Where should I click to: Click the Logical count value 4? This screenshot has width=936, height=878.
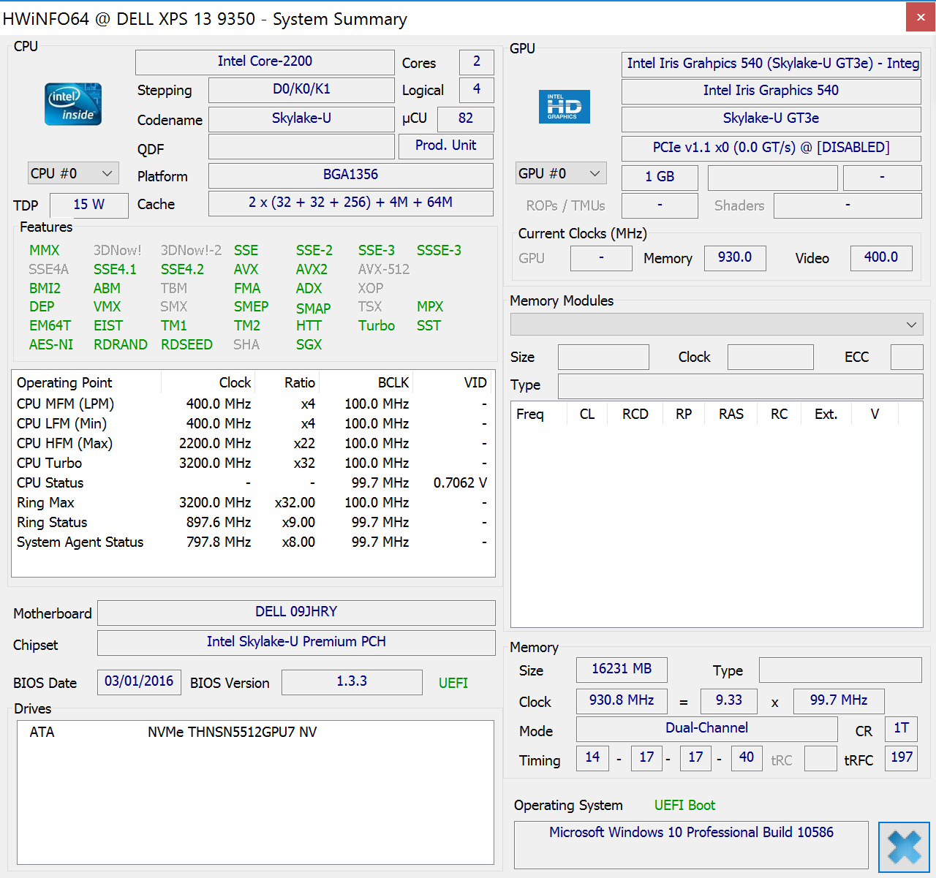[x=477, y=89]
